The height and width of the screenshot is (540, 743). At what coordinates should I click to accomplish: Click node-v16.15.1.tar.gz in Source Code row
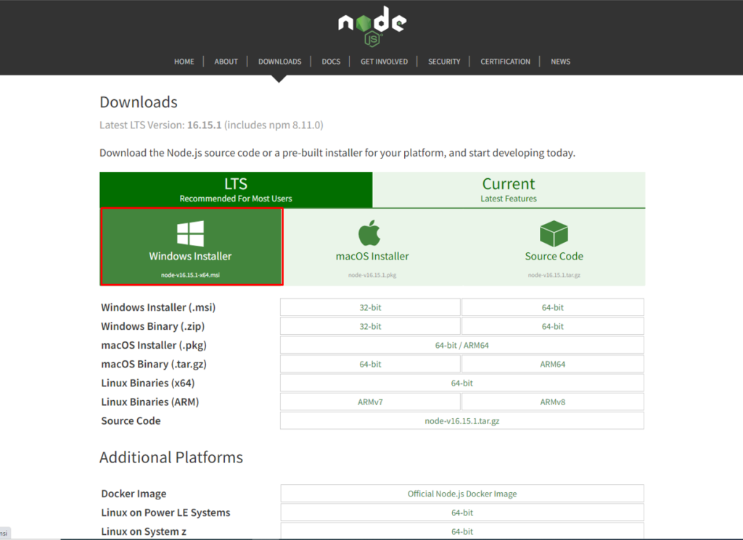click(x=461, y=420)
